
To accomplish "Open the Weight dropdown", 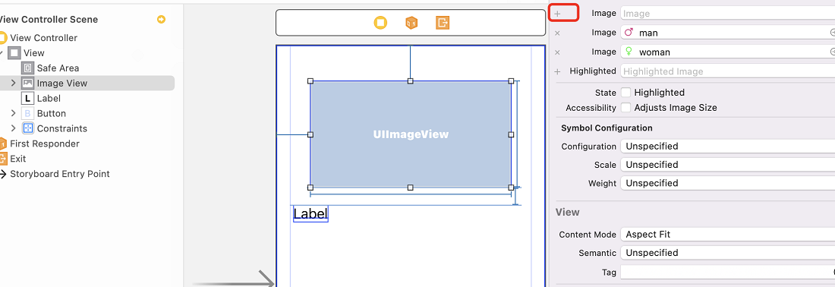I will coord(727,183).
